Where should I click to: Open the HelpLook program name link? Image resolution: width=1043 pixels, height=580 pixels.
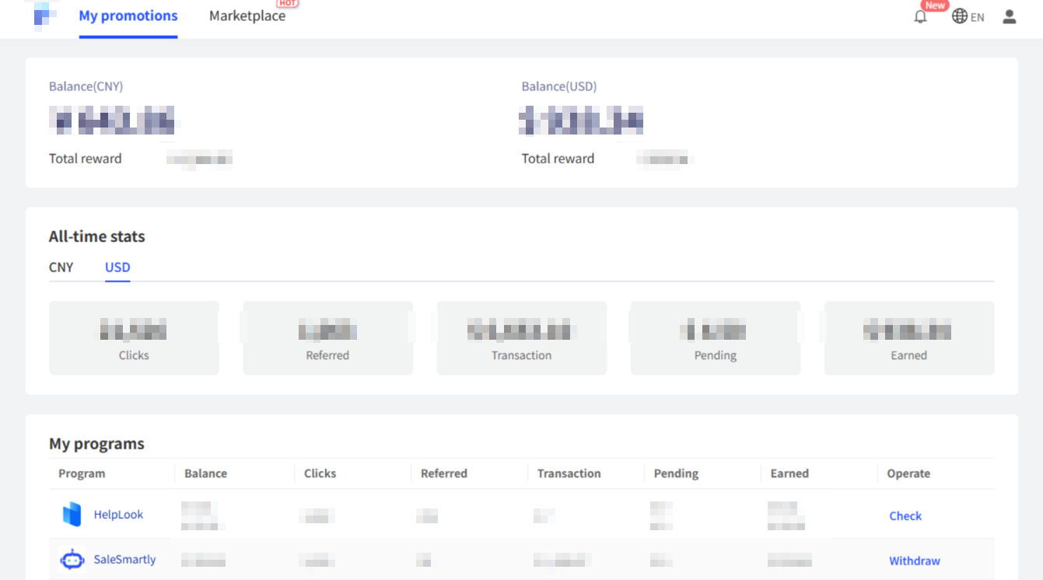pyautogui.click(x=118, y=515)
